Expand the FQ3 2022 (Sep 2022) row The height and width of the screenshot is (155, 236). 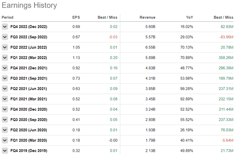pos(5,37)
